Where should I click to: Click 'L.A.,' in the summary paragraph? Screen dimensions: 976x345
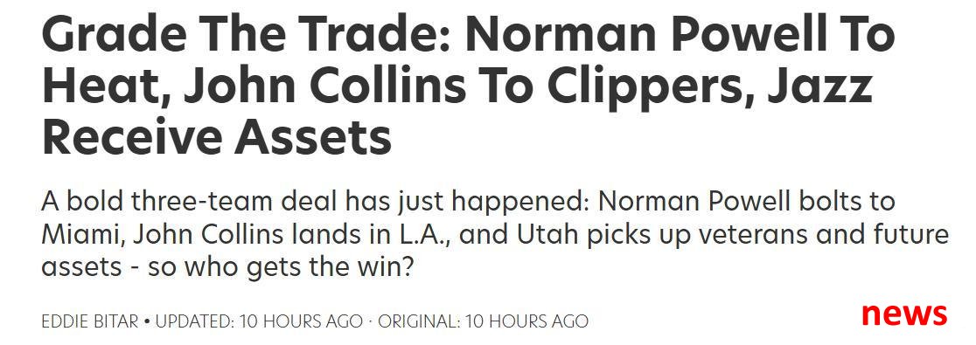(x=422, y=235)
